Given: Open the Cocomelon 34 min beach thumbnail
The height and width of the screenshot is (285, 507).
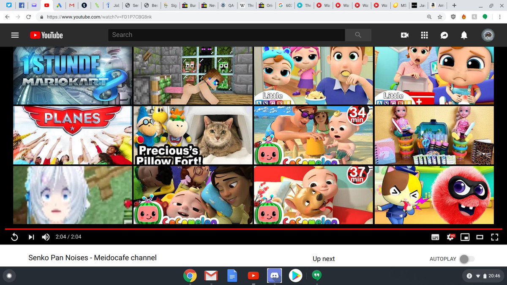Looking at the screenshot, I should [313, 135].
